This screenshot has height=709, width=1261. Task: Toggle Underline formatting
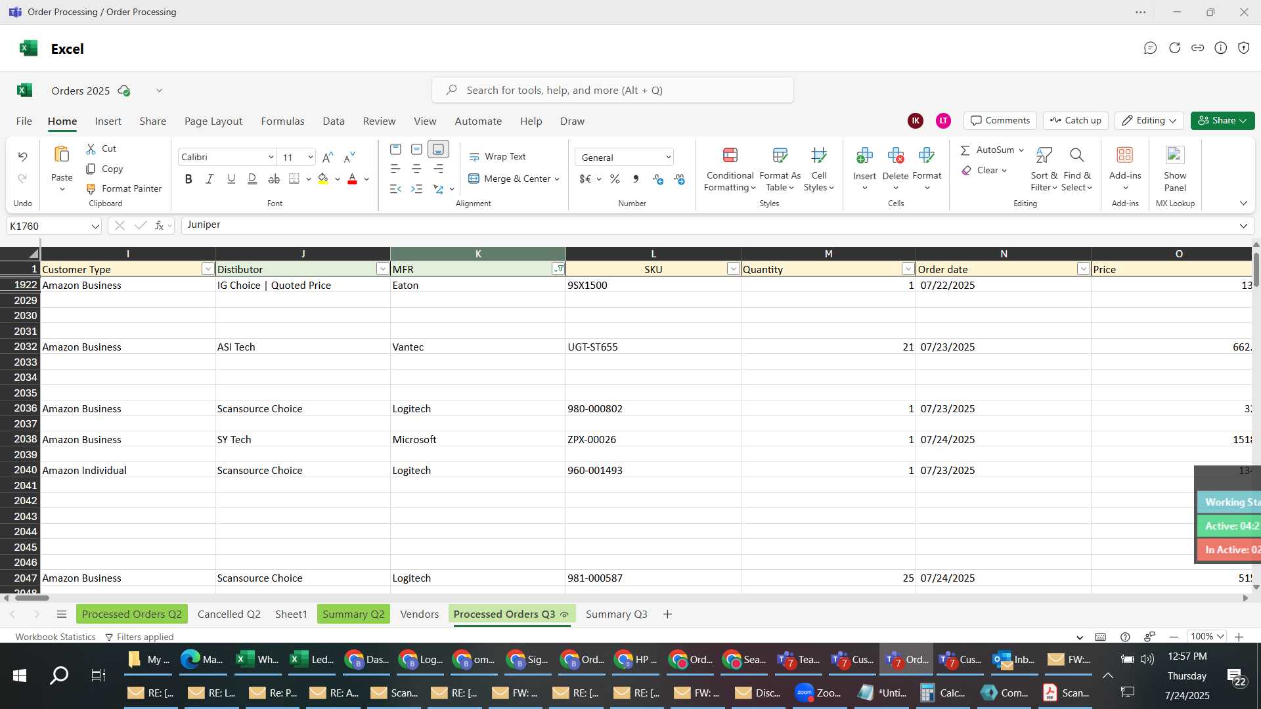click(x=231, y=179)
